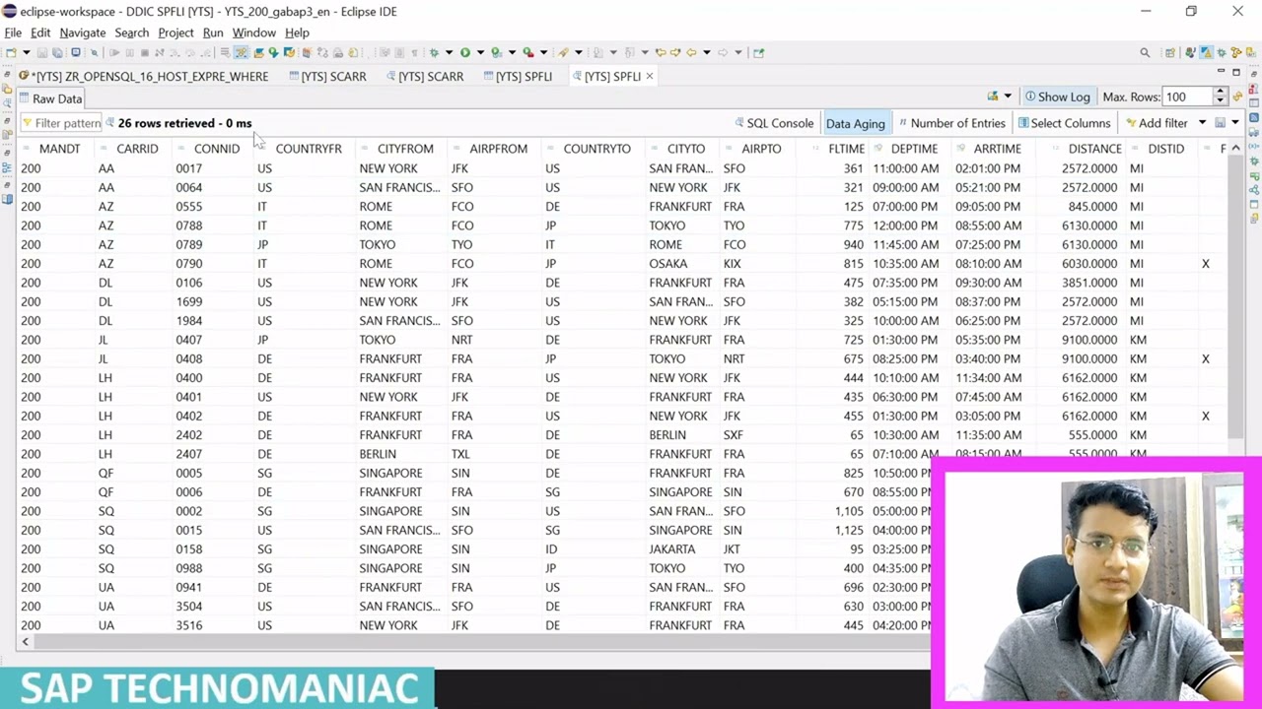The width and height of the screenshot is (1262, 709).
Task: Expand the External Tools dropdown arrow
Action: (x=543, y=52)
